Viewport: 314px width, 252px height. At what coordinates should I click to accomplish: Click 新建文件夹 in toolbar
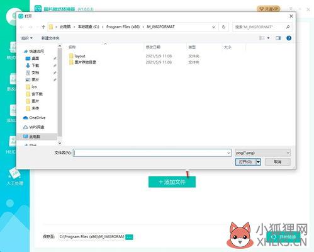coord(50,38)
